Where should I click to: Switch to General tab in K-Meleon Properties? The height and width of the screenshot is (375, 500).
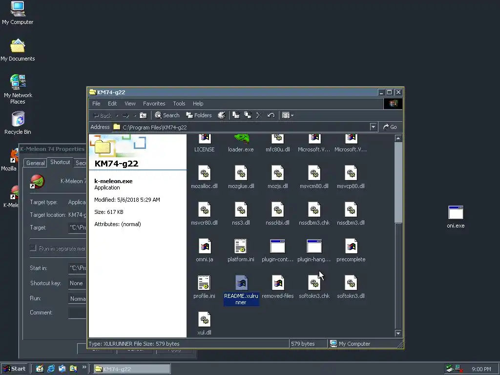[35, 163]
